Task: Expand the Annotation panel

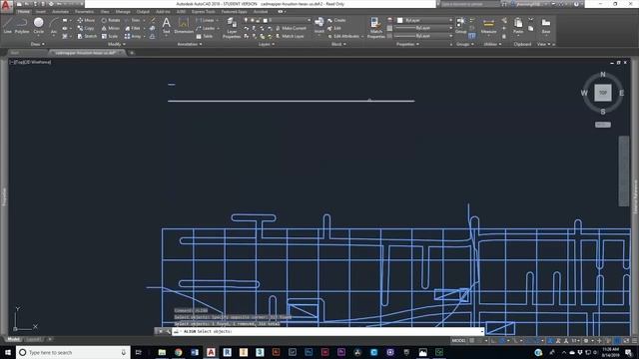Action: pyautogui.click(x=190, y=44)
